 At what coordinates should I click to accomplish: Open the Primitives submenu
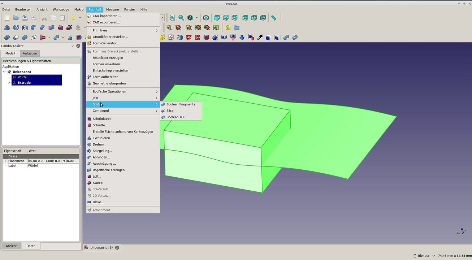pos(123,30)
